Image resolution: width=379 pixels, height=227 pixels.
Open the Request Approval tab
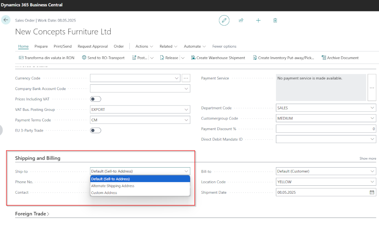click(93, 46)
